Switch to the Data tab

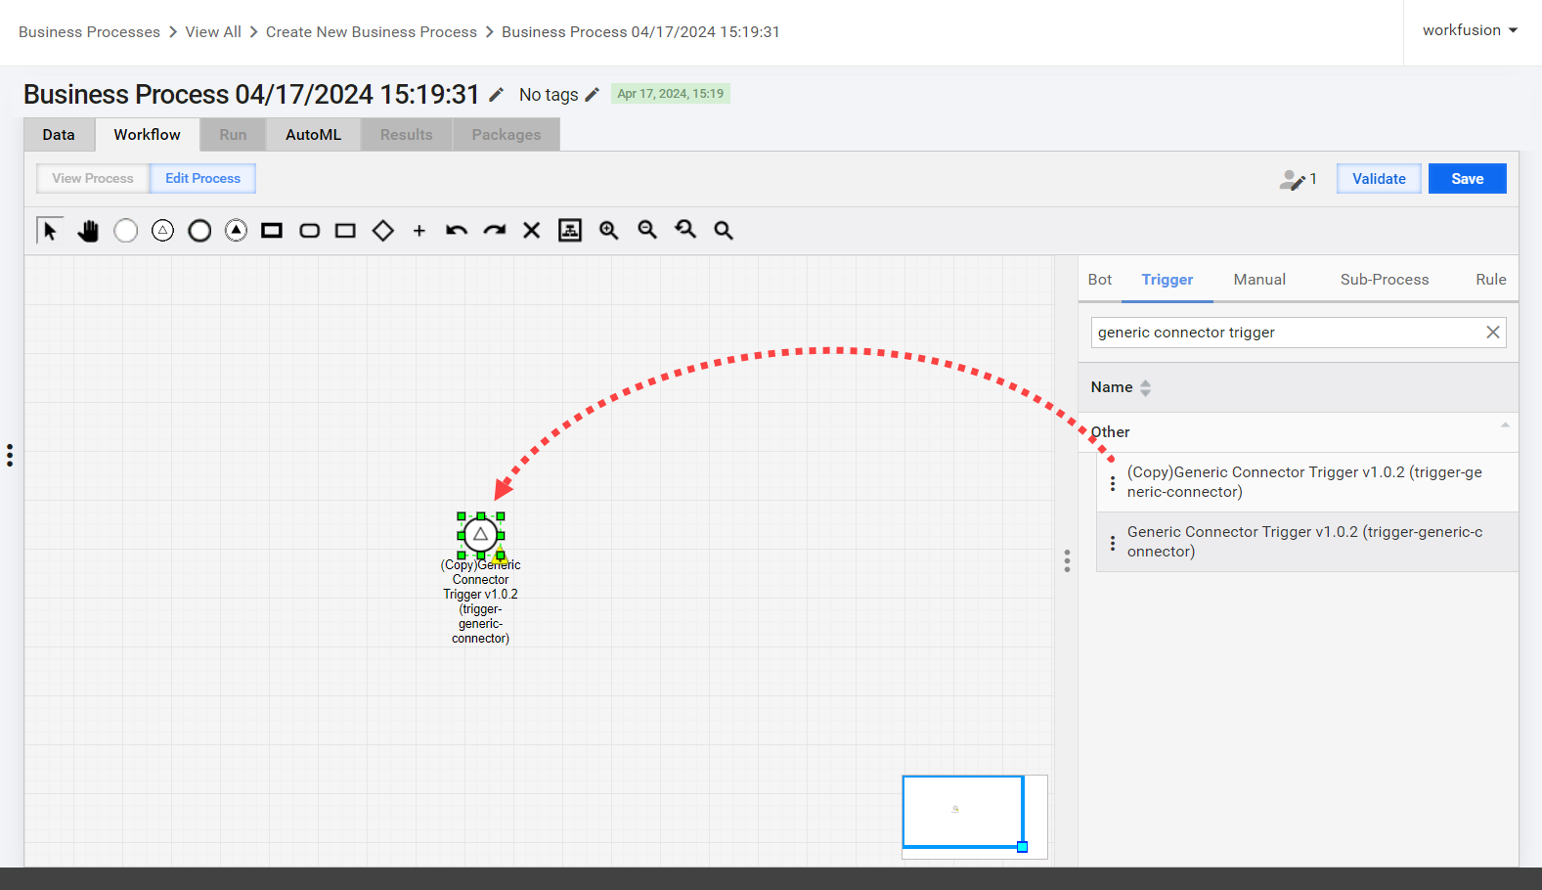tap(59, 135)
